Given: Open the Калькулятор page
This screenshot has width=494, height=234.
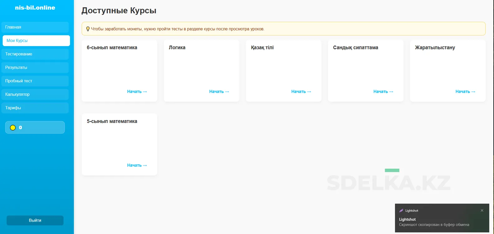Looking at the screenshot, I should point(35,94).
